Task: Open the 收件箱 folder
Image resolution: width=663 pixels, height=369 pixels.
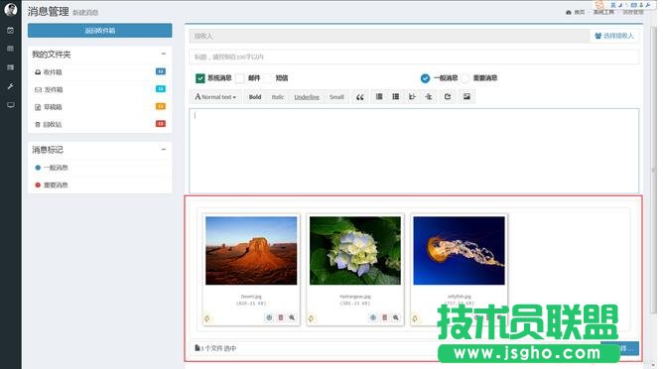Action: point(100,72)
